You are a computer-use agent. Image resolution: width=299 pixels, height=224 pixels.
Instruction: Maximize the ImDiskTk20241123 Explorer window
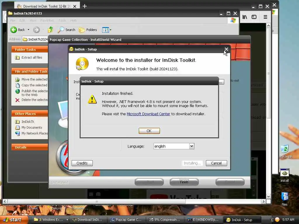(x=228, y=13)
